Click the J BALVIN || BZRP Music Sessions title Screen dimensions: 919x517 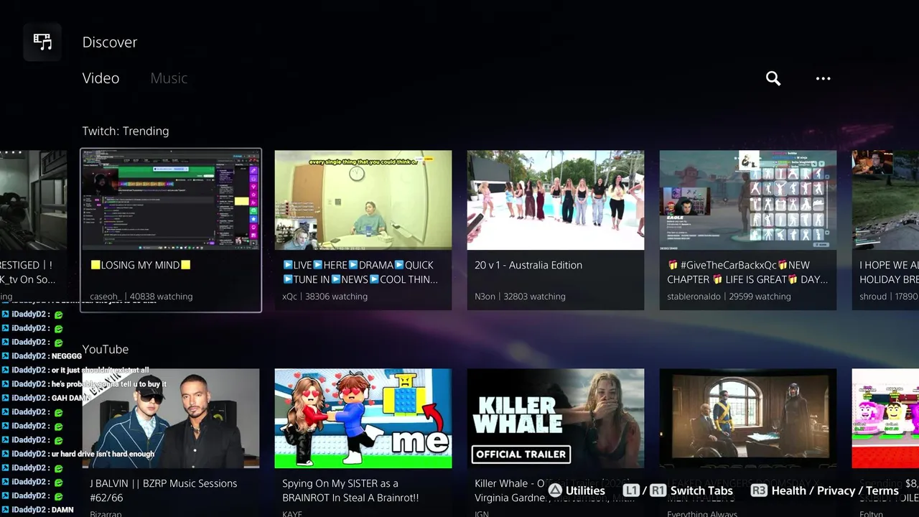164,490
